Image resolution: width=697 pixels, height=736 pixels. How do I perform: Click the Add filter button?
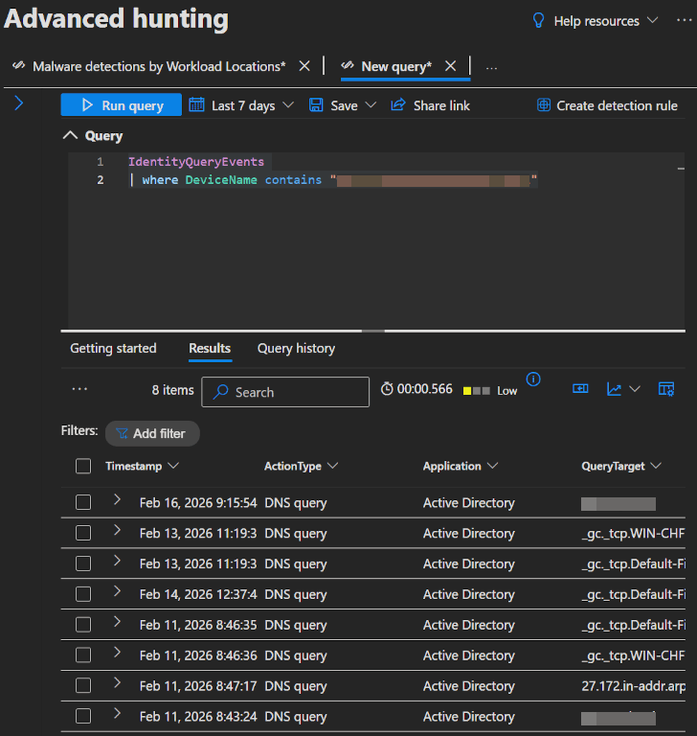151,433
